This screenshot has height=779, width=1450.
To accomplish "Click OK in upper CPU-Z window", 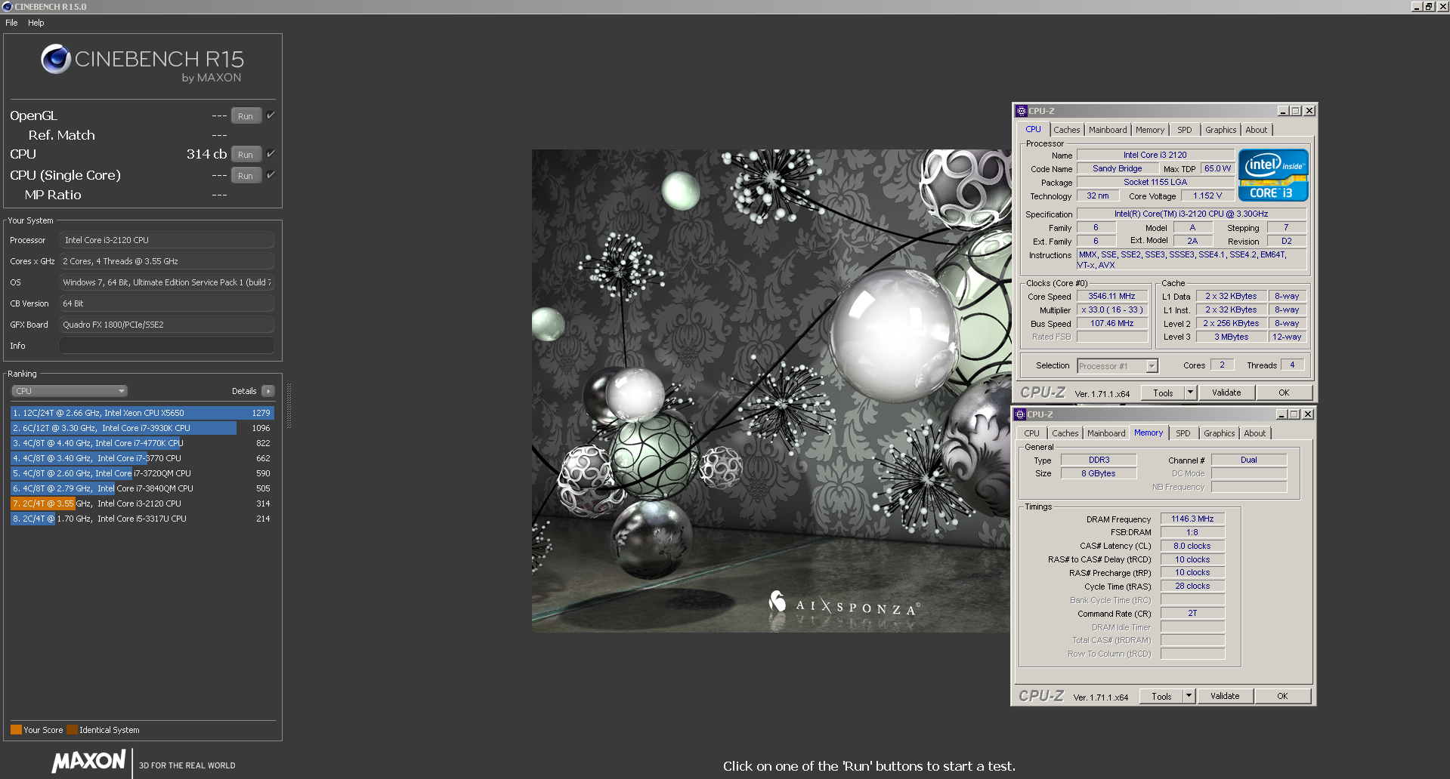I will pos(1284,393).
